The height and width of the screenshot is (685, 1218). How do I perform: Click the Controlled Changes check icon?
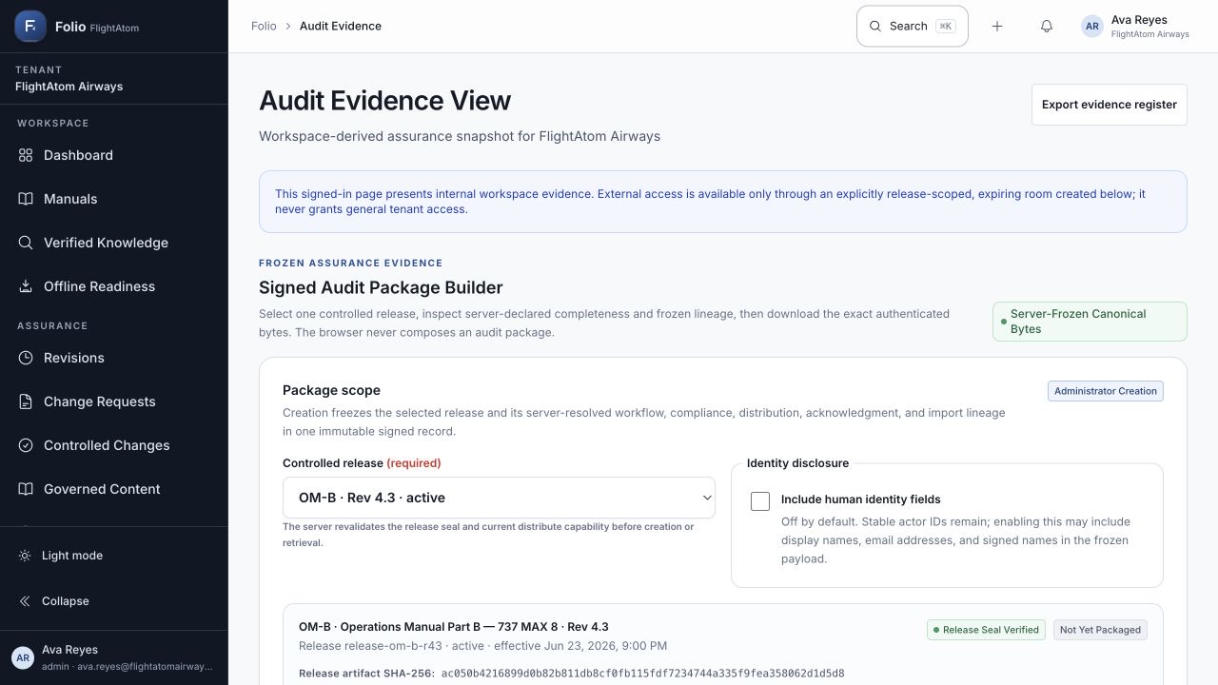[x=26, y=445]
